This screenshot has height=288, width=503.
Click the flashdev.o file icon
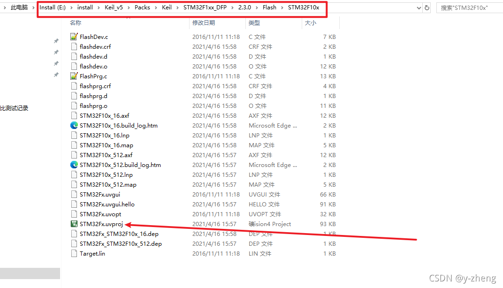(x=74, y=67)
